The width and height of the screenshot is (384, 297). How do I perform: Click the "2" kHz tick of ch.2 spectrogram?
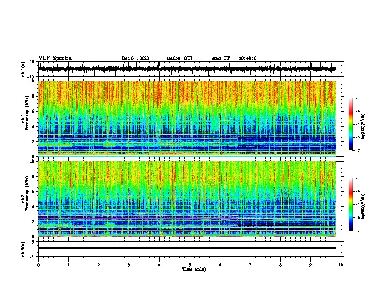(x=34, y=222)
